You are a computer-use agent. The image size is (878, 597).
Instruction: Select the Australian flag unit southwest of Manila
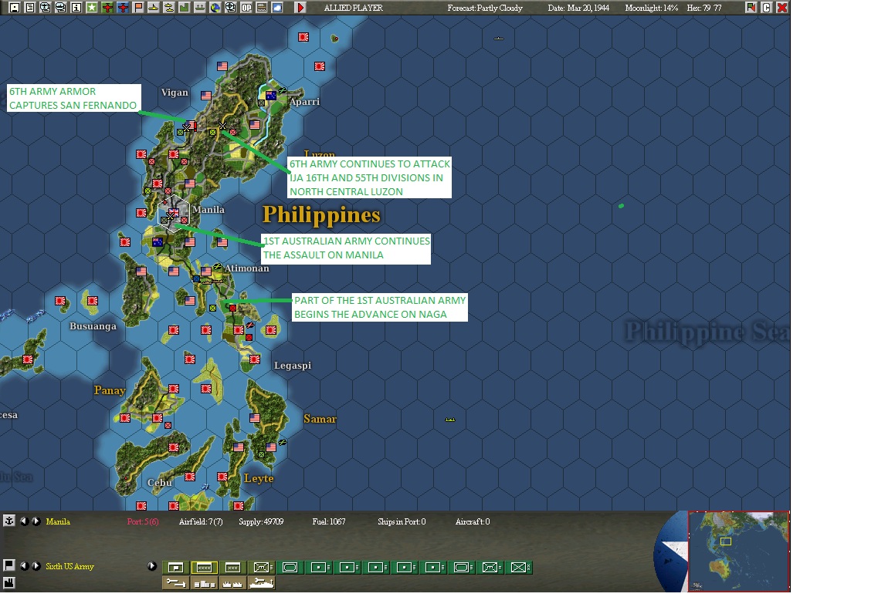pos(158,242)
